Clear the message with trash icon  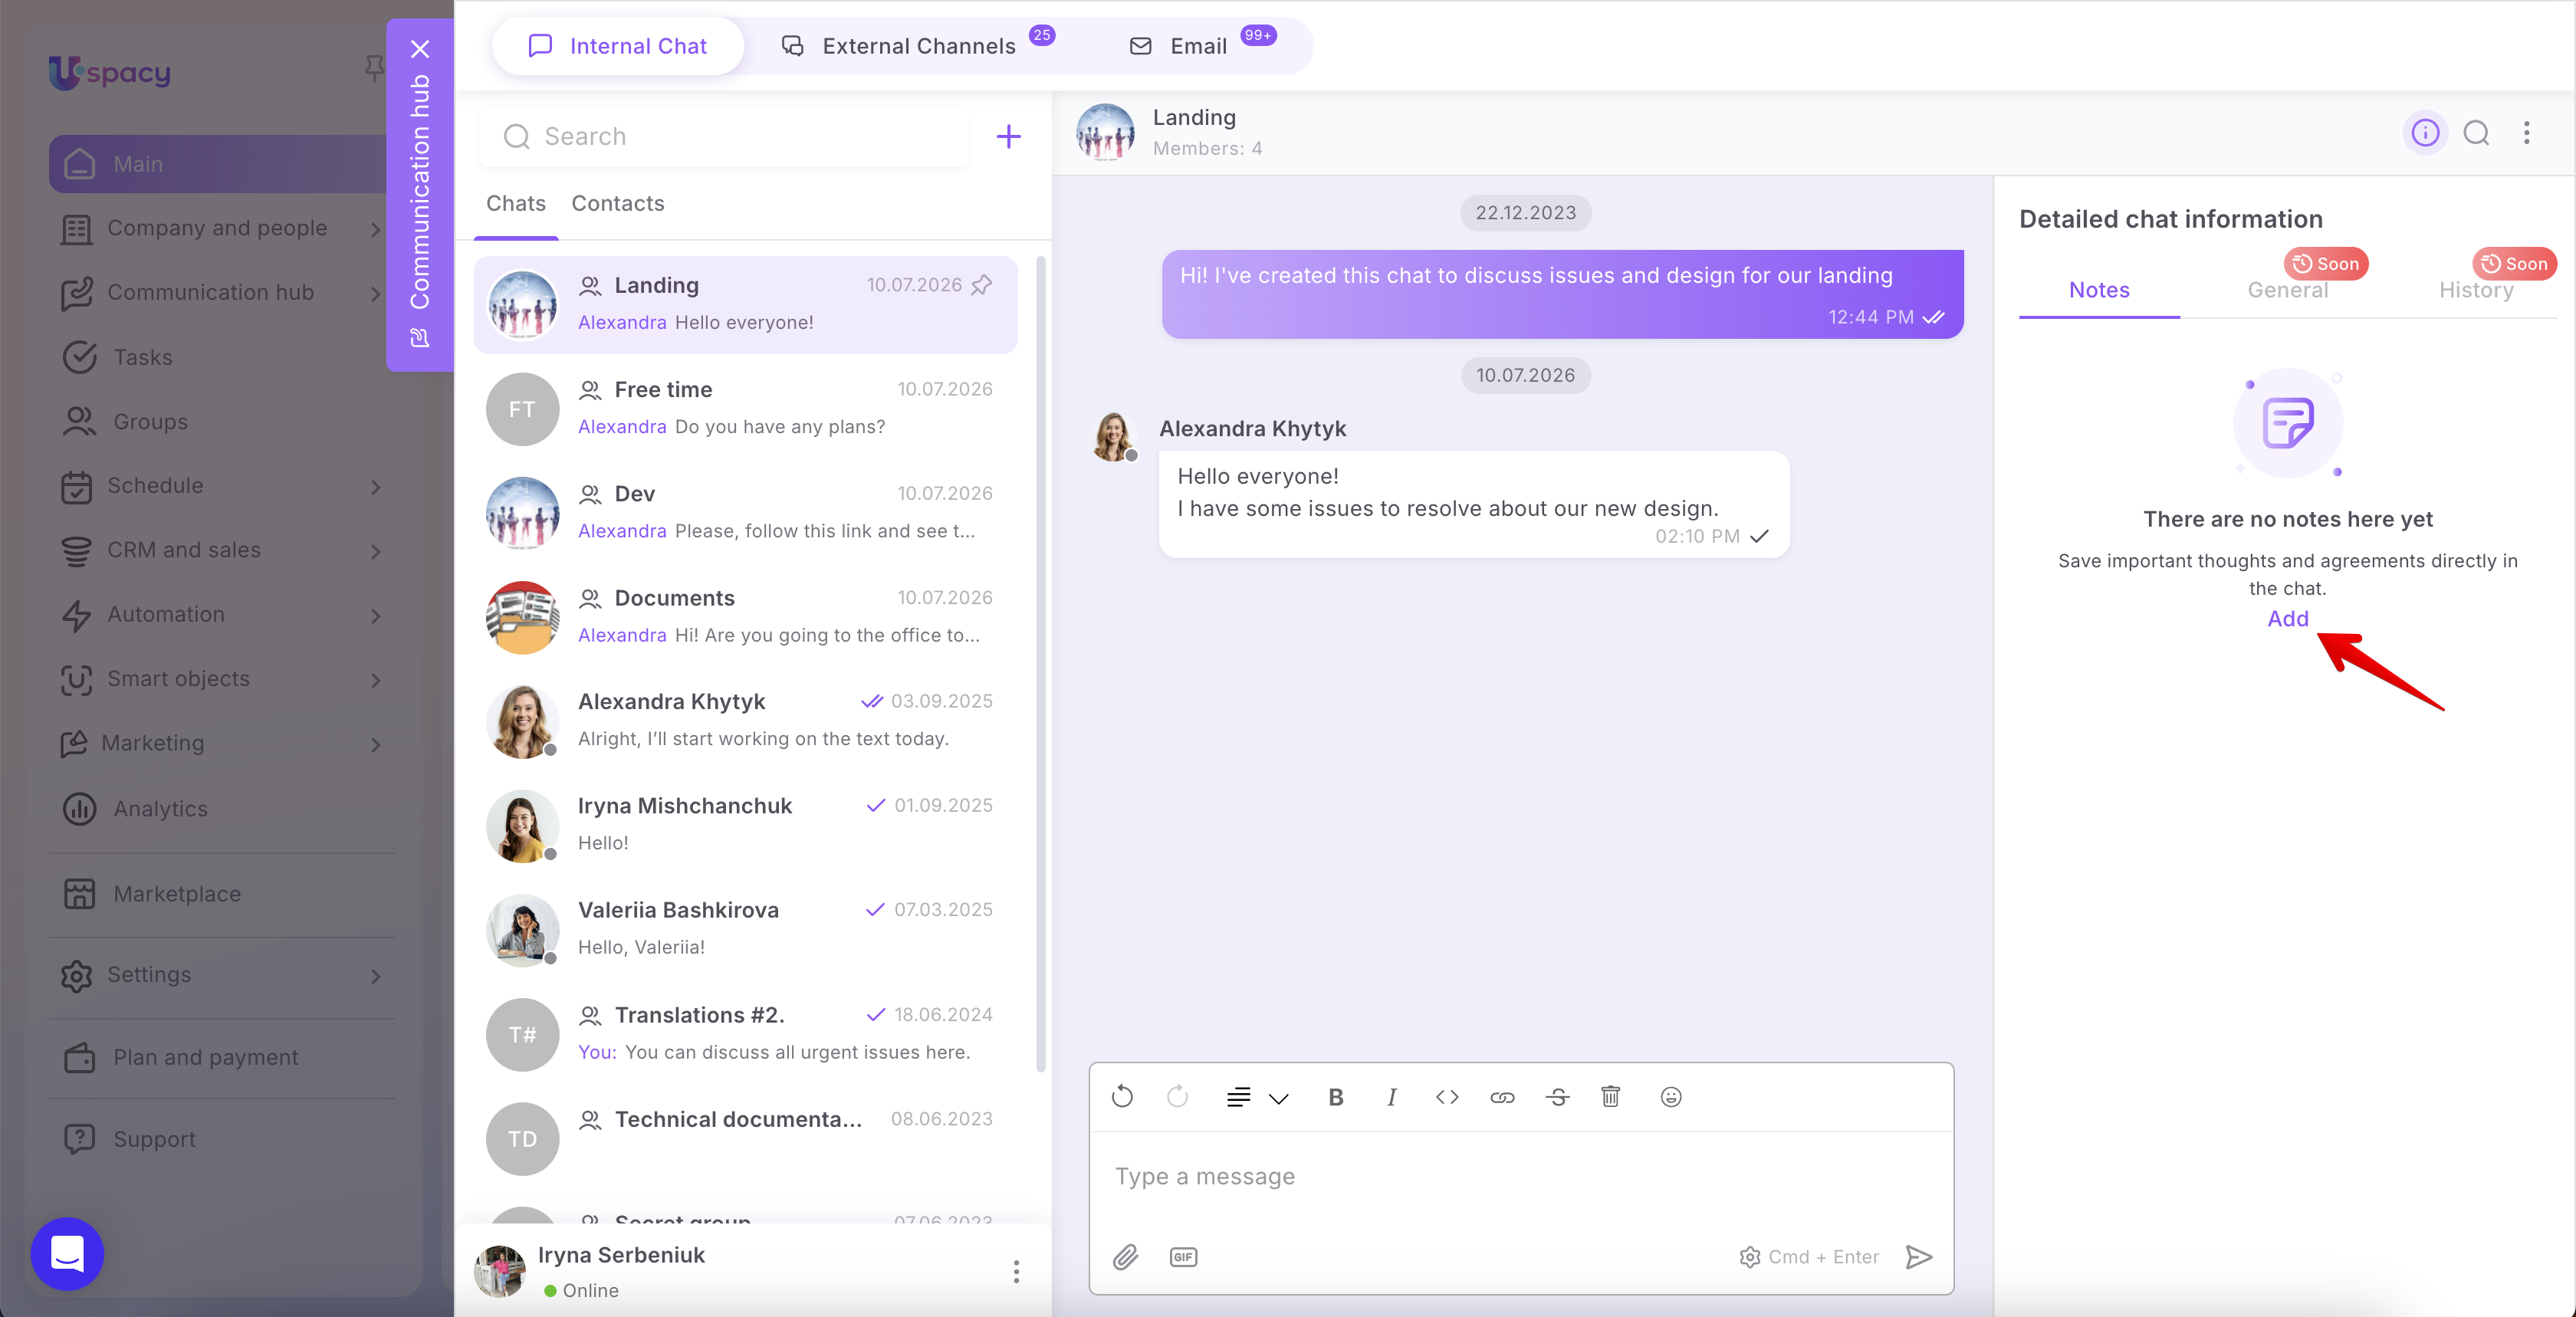[1610, 1097]
